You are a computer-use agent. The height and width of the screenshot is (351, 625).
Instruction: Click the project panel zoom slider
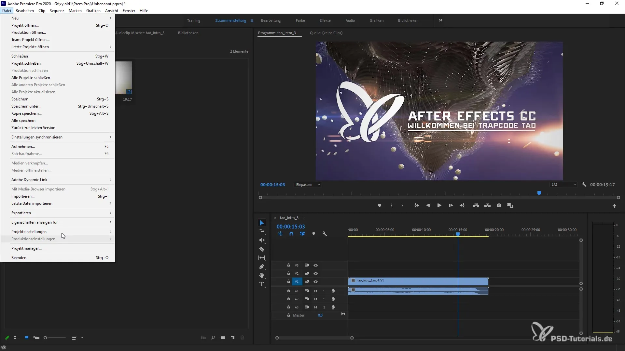tap(55, 338)
